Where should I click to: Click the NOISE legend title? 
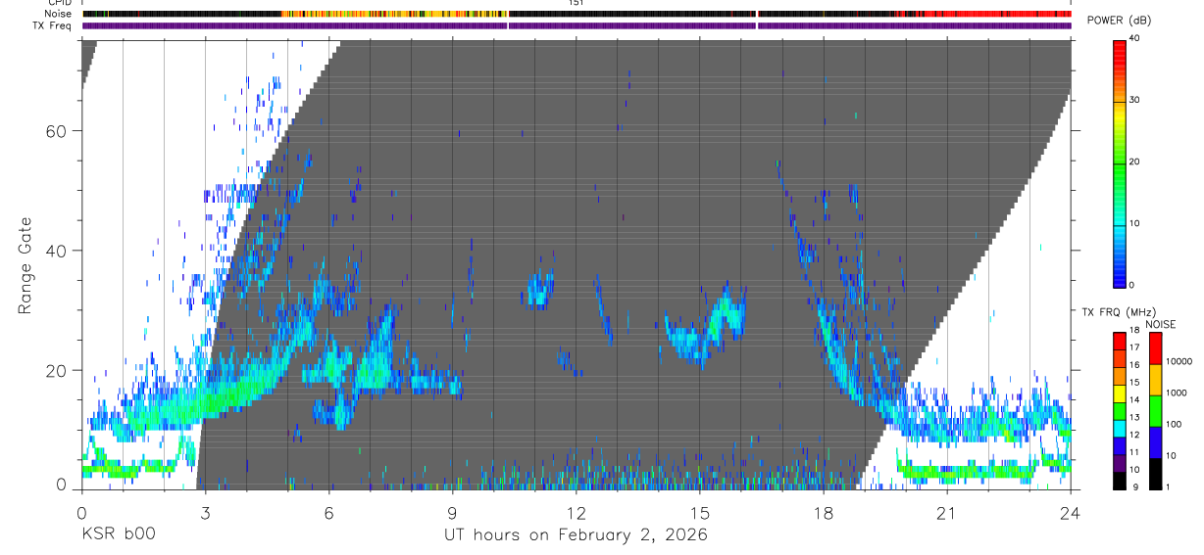point(1160,324)
